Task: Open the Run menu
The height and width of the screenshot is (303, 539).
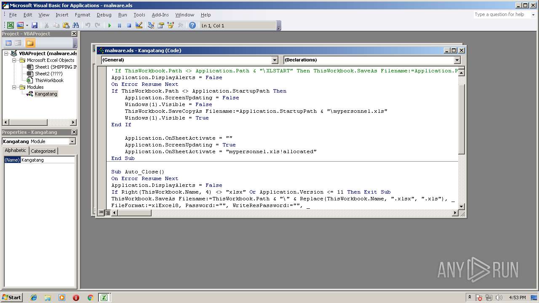Action: tap(123, 15)
